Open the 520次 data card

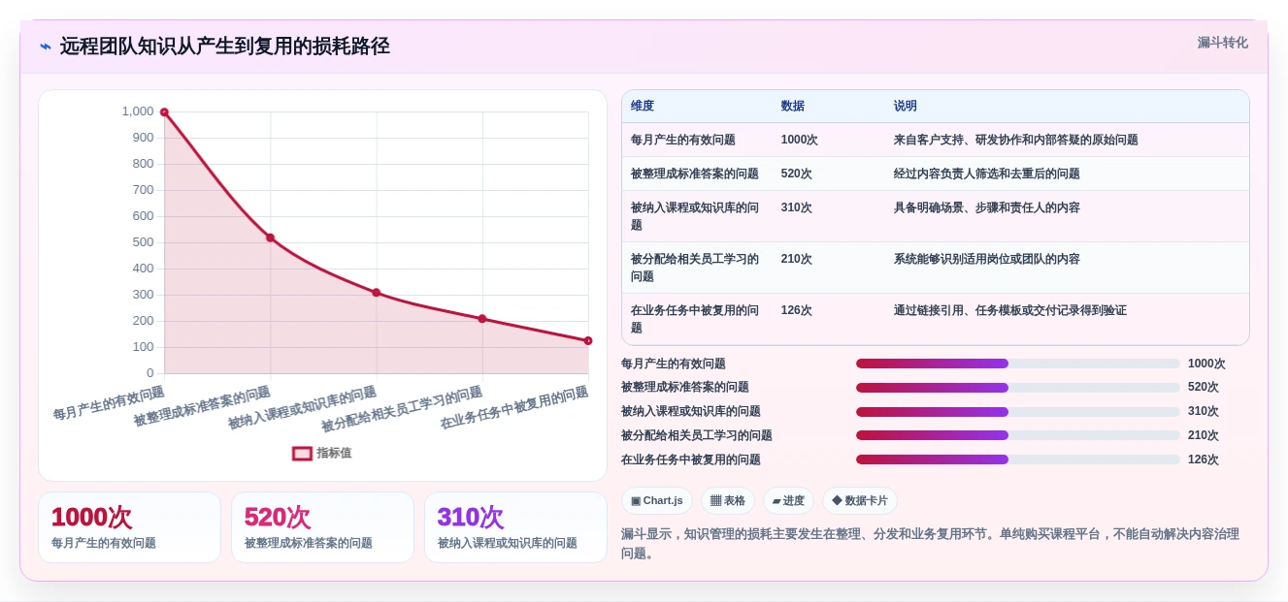[x=322, y=527]
